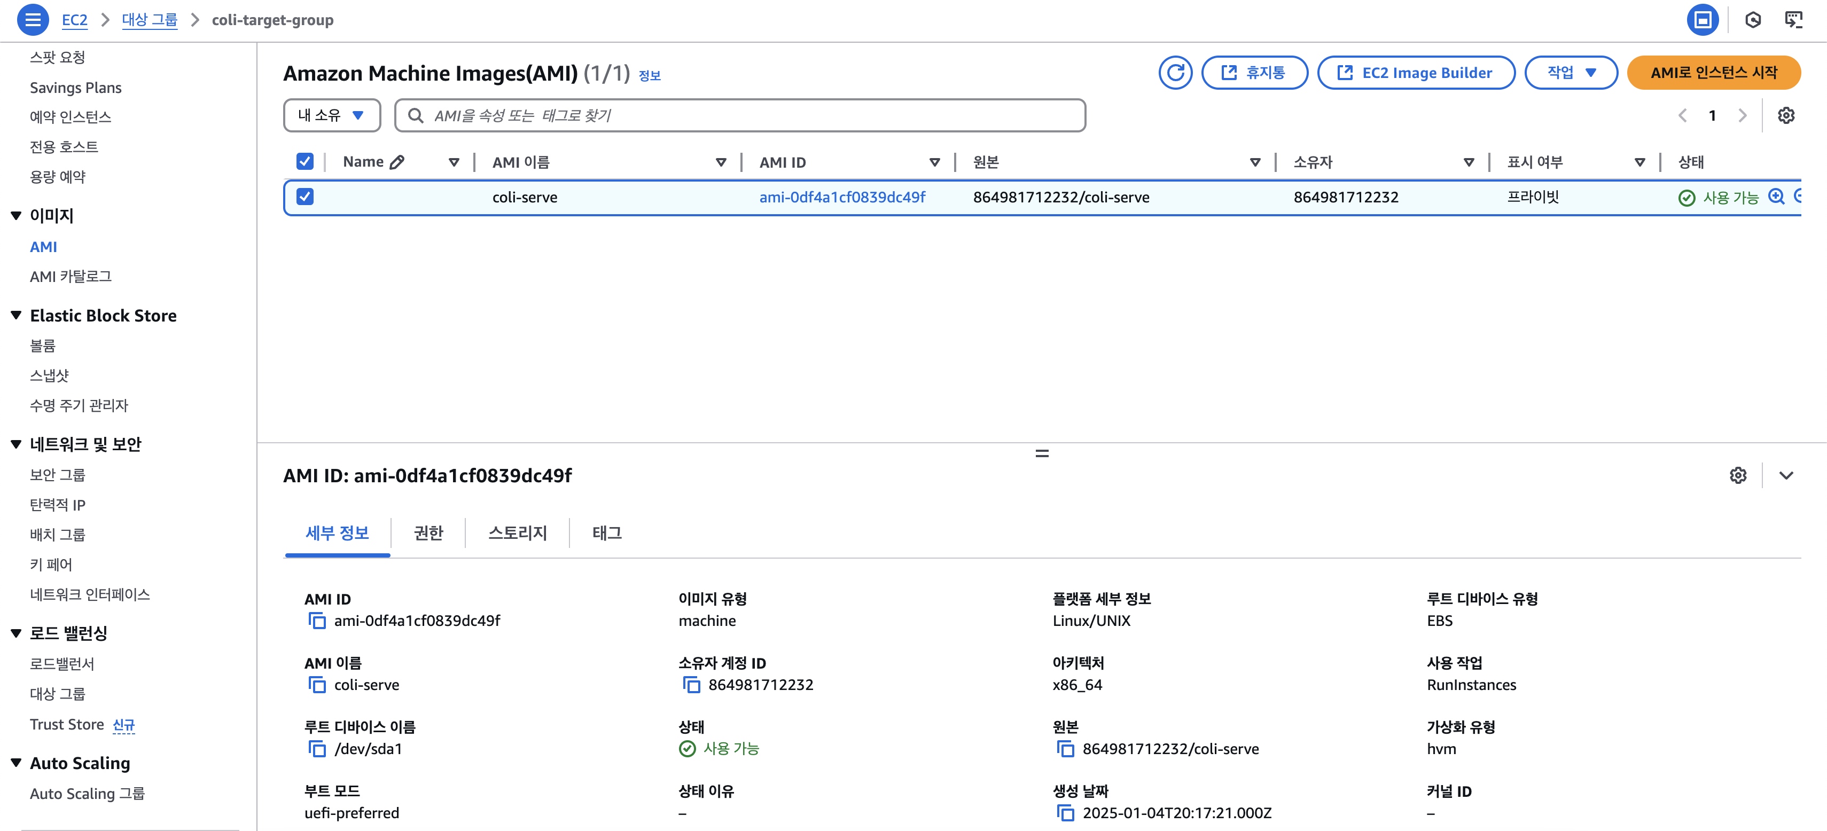Copy source 864981712232/coli-serve in details
The height and width of the screenshot is (831, 1827).
point(1065,749)
